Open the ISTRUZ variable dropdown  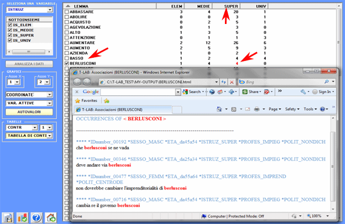pos(50,10)
